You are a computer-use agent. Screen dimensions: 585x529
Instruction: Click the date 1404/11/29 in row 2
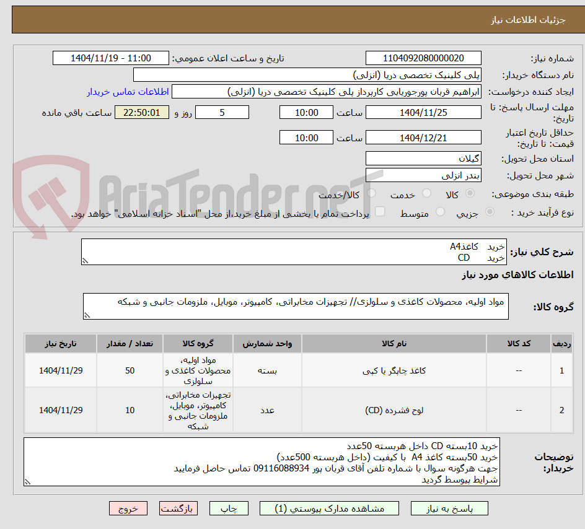pos(61,410)
